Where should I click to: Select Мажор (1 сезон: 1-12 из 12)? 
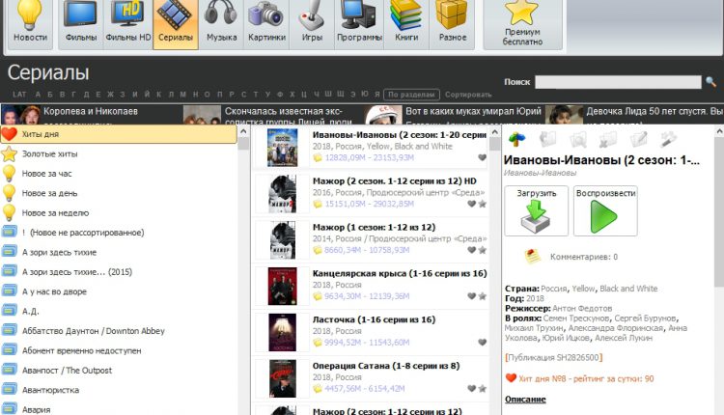click(370, 239)
